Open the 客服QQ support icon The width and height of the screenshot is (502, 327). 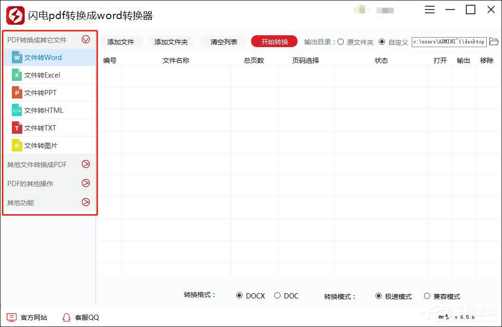pyautogui.click(x=67, y=317)
